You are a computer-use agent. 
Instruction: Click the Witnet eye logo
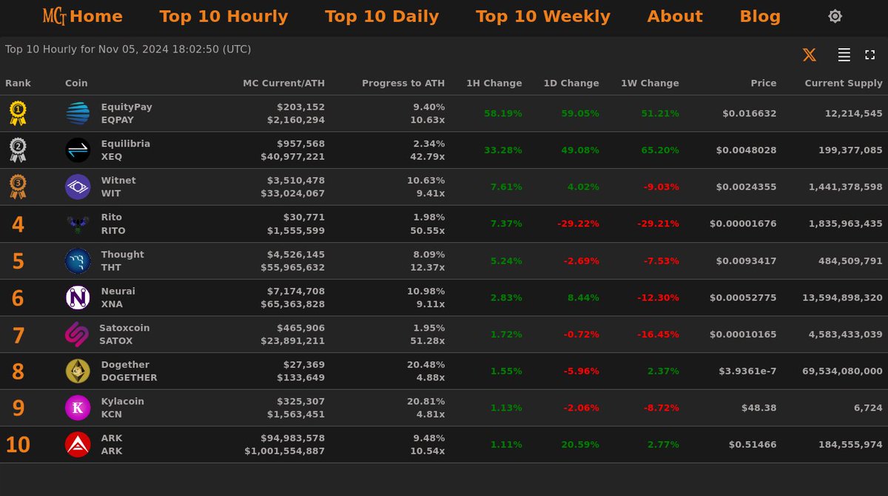click(x=78, y=187)
